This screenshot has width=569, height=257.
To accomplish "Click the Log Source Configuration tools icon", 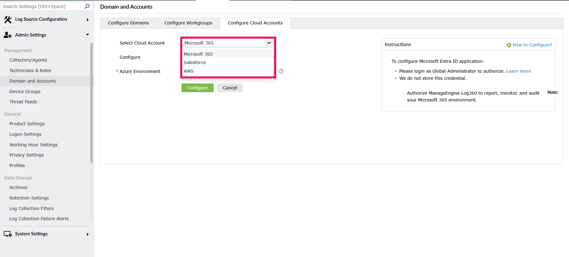I will coord(8,19).
